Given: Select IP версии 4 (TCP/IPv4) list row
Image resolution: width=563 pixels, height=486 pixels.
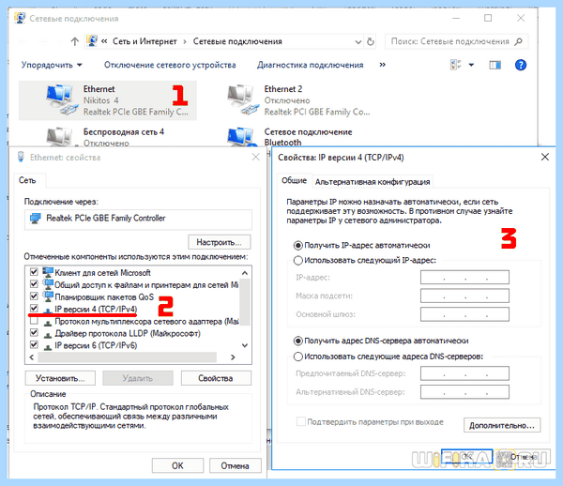Looking at the screenshot, I should (x=134, y=309).
